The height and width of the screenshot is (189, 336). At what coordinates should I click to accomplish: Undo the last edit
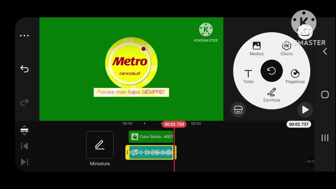tap(24, 69)
